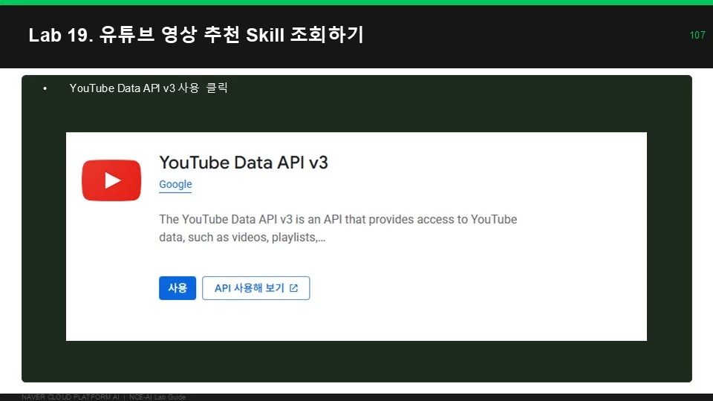The width and height of the screenshot is (713, 401).
Task: Follow the Google publisher link
Action: pyautogui.click(x=175, y=185)
